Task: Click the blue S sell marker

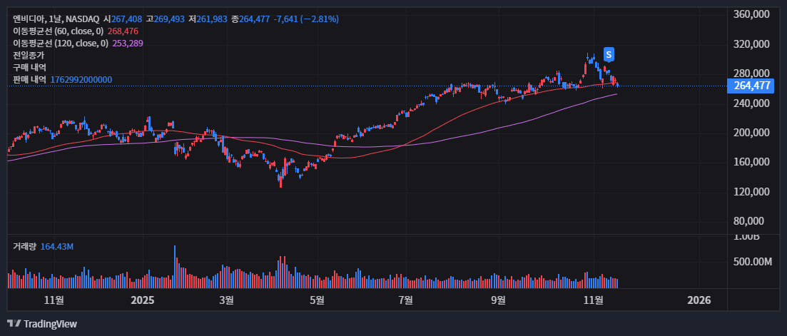Action: point(609,54)
